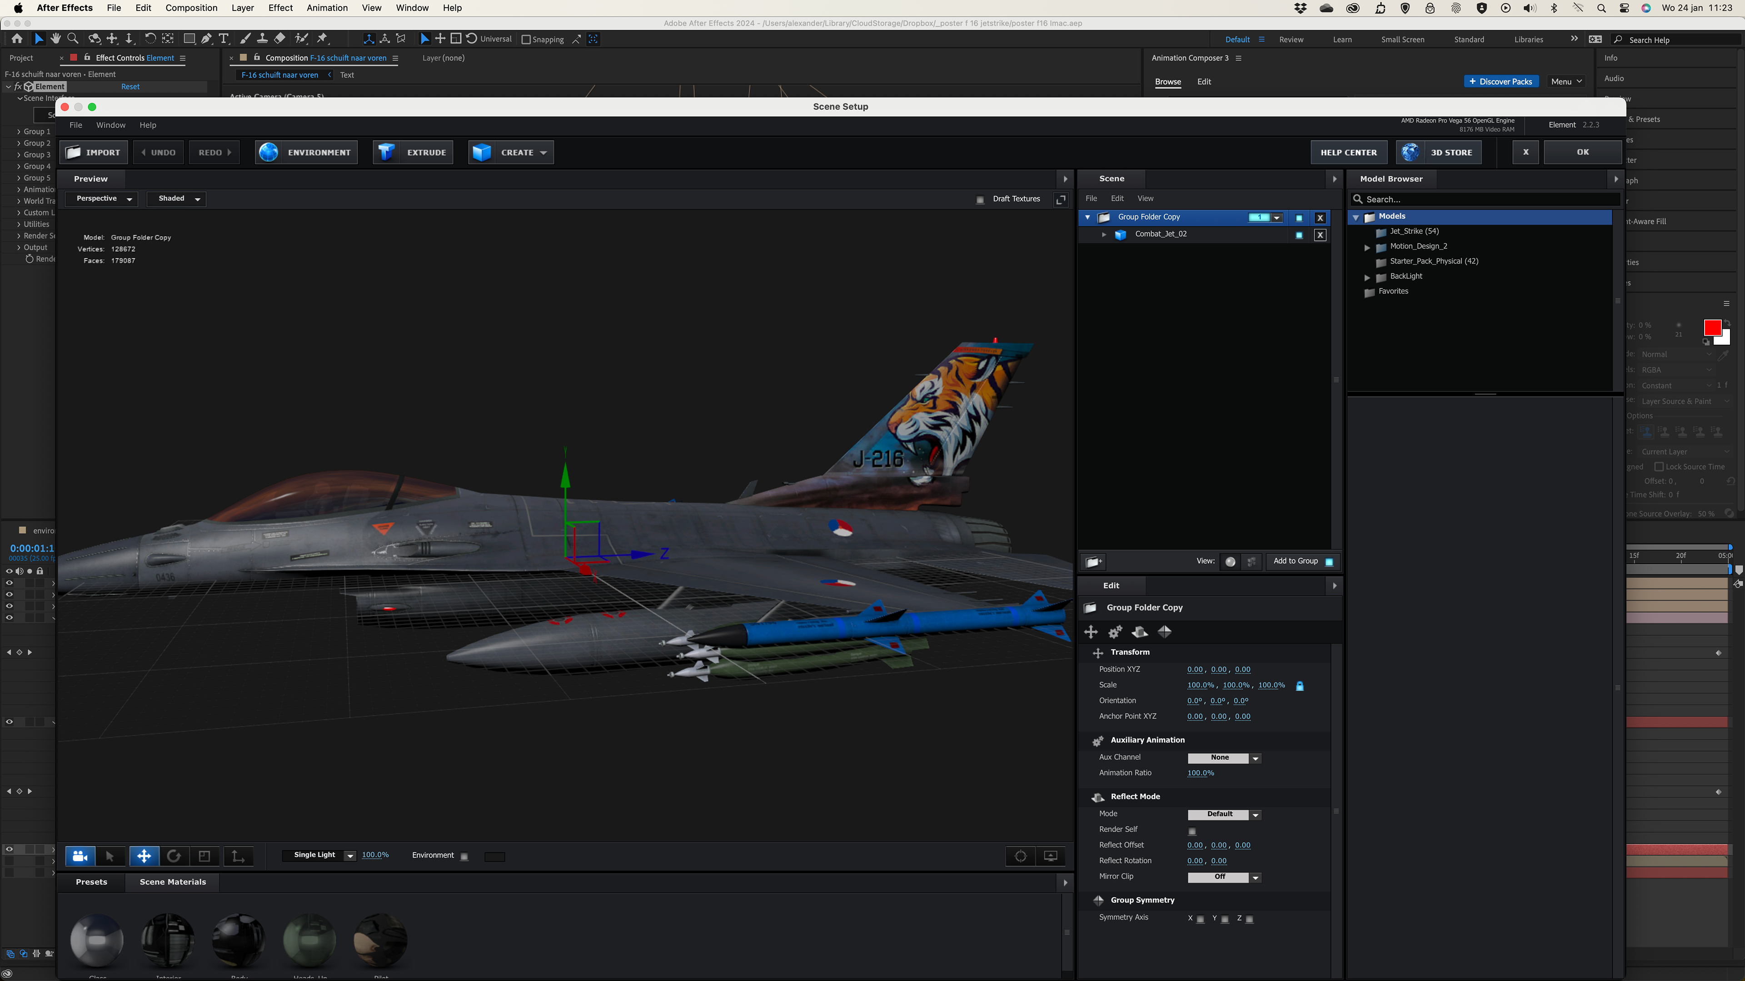Toggle preview fullscreen expand icon
Screen dimensions: 1745x981
1061,199
